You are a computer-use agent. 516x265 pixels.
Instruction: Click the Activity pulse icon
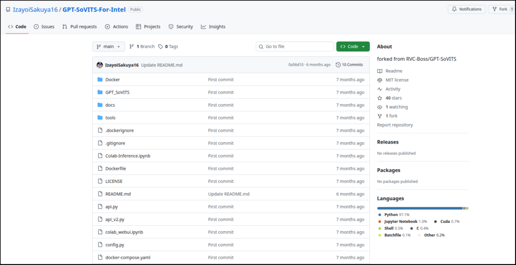click(380, 89)
